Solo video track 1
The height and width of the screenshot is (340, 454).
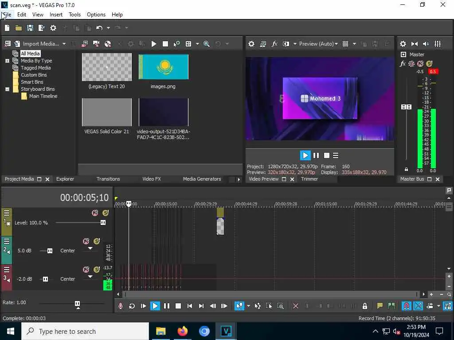point(106,213)
